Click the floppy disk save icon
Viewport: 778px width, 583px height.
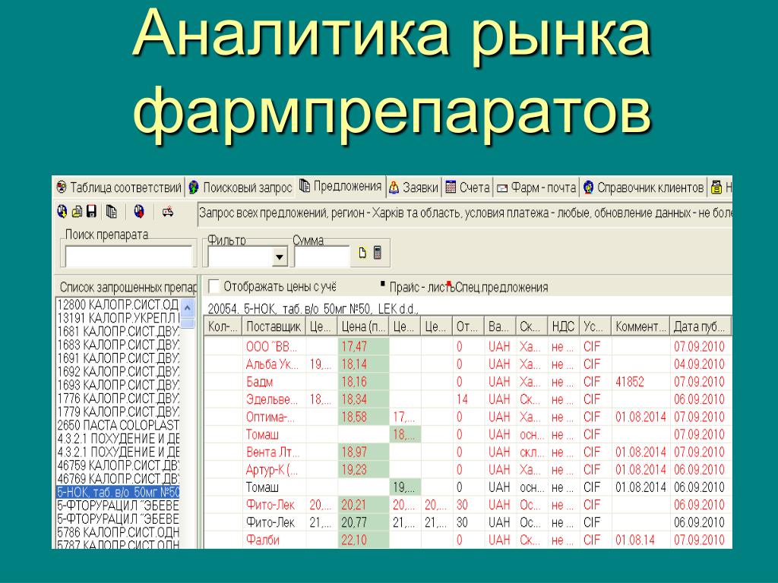click(x=91, y=213)
